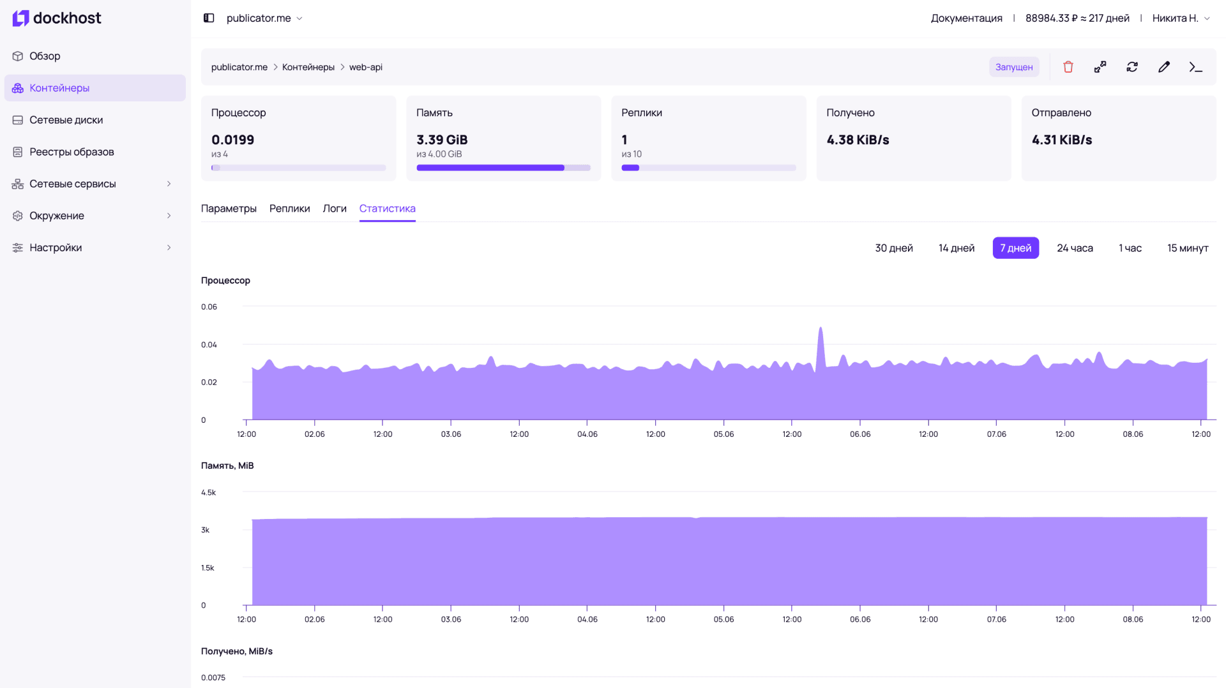Click the Память usage progress bar

pos(503,168)
